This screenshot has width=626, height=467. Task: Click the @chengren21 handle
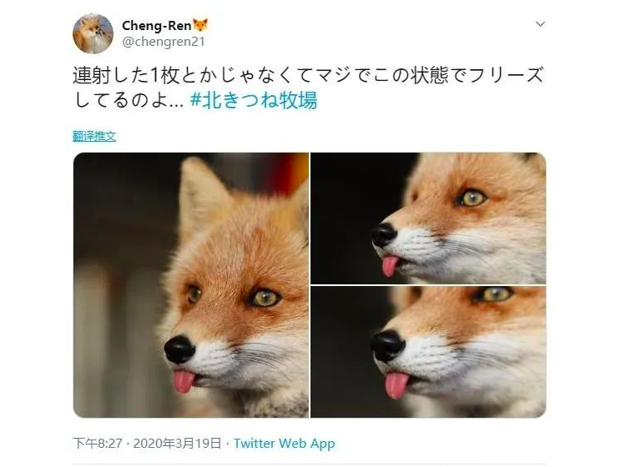[x=164, y=42]
